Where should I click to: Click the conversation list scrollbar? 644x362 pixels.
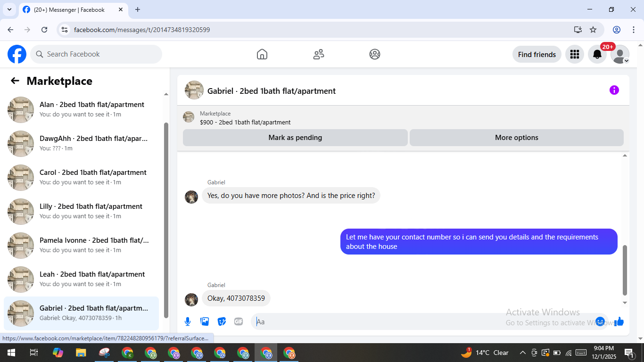pos(166,220)
